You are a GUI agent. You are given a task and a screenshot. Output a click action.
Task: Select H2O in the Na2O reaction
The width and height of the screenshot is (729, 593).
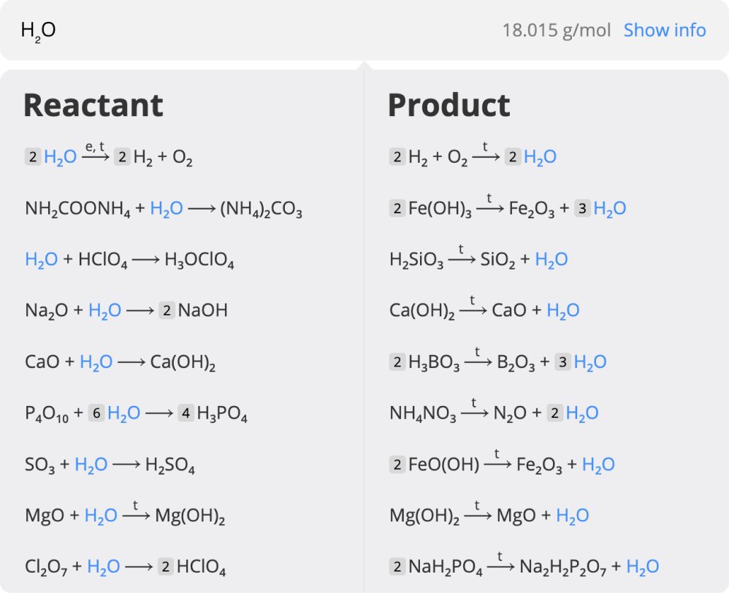click(104, 310)
